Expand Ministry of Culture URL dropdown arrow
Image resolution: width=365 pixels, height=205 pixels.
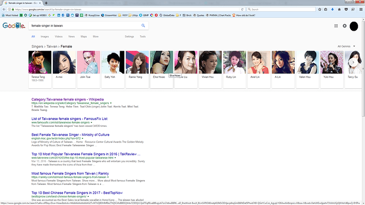point(82,138)
